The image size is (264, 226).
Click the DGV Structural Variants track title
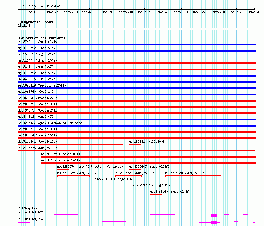point(42,38)
